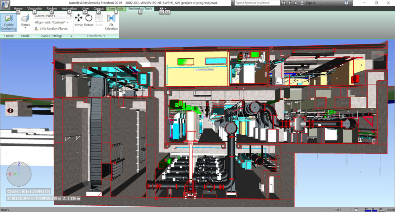Open the Current: Plane 1 dropdown

[x=52, y=16]
